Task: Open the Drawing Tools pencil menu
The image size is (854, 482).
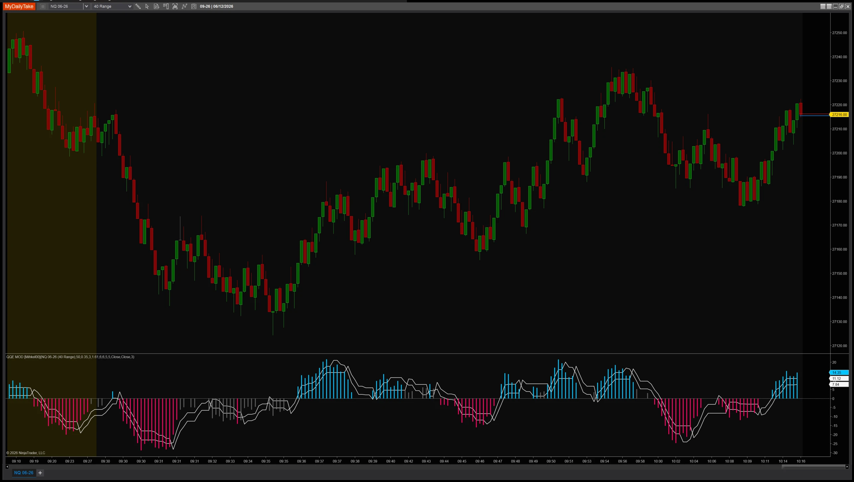Action: tap(138, 6)
